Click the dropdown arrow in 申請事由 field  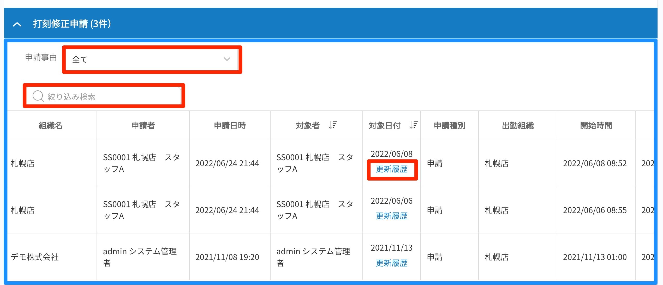227,59
